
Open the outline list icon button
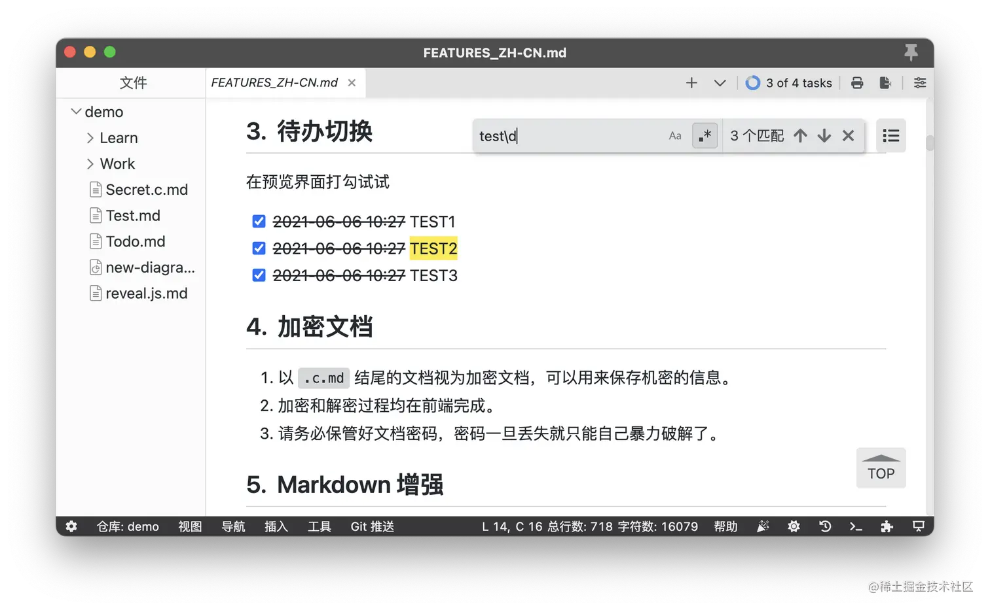pos(890,136)
